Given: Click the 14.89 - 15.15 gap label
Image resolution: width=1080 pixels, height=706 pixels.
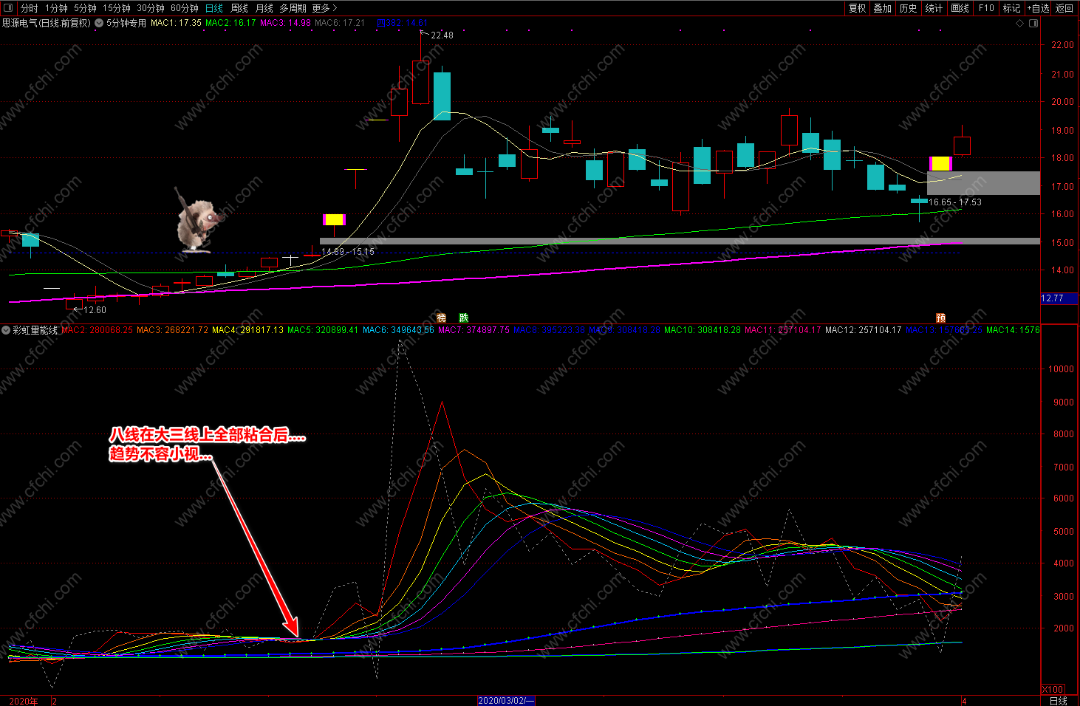Looking at the screenshot, I should [348, 252].
